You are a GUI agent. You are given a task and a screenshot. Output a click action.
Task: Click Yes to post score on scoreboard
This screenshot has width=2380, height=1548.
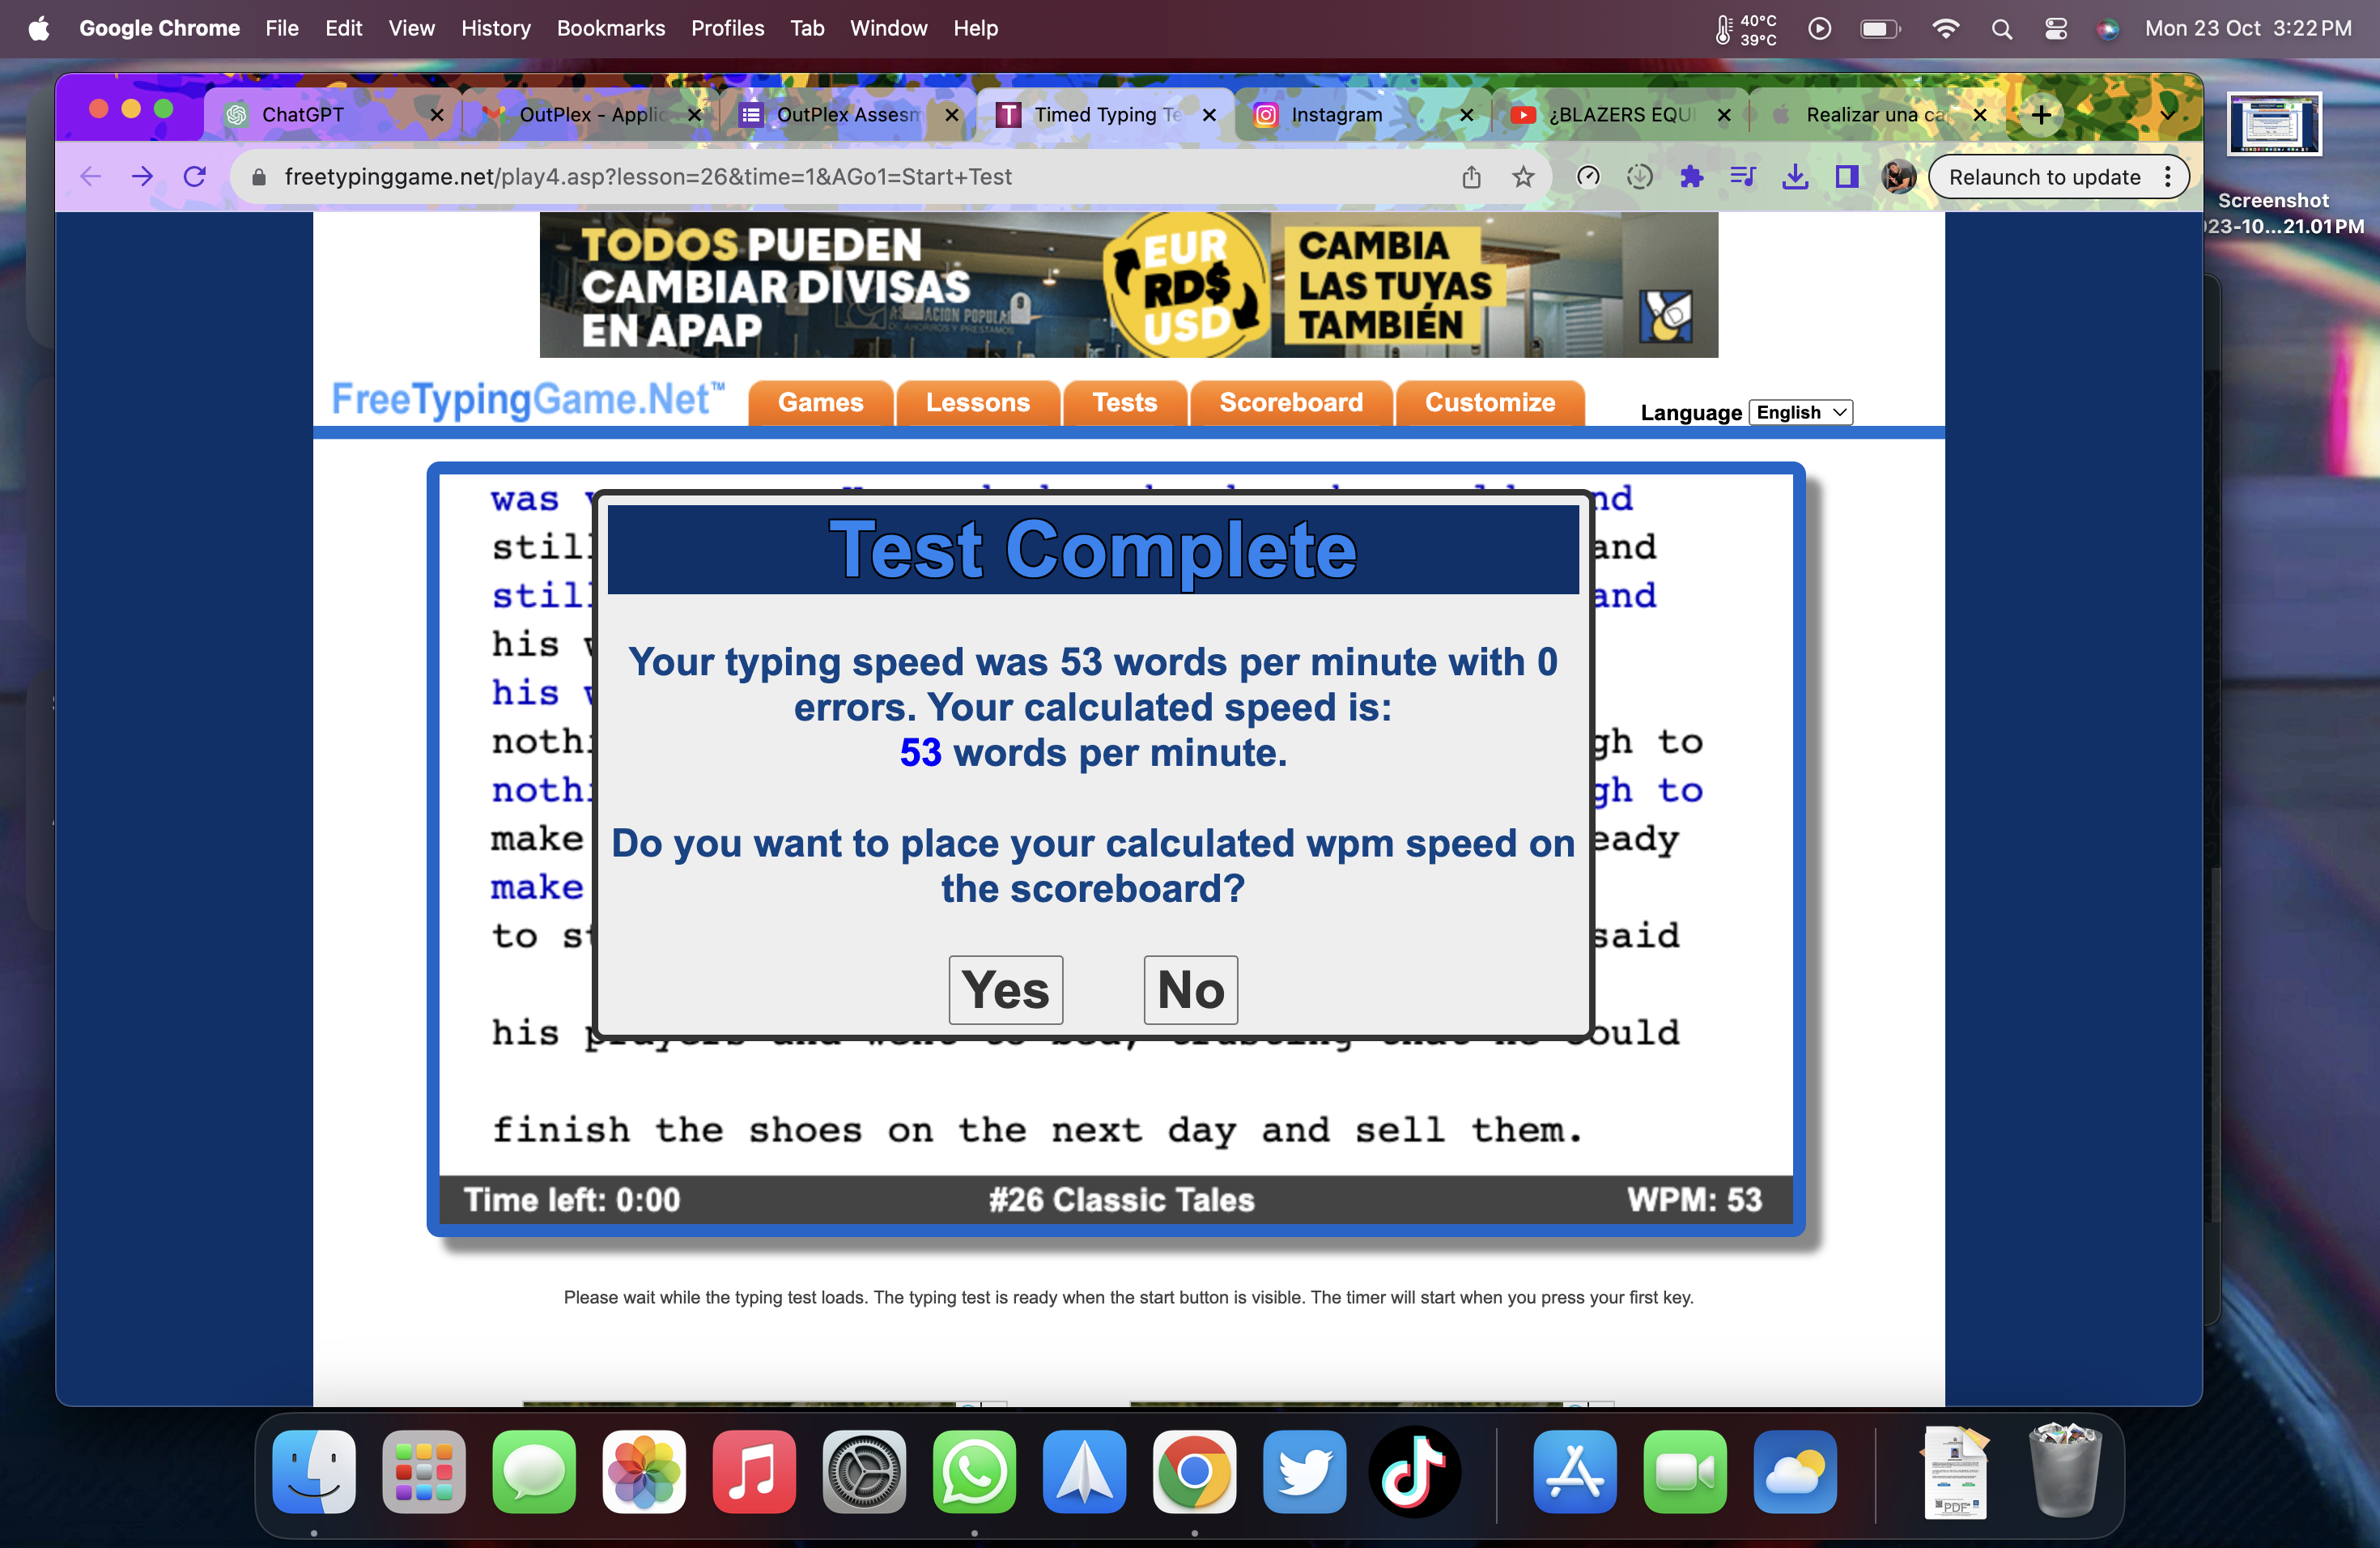tap(1005, 989)
